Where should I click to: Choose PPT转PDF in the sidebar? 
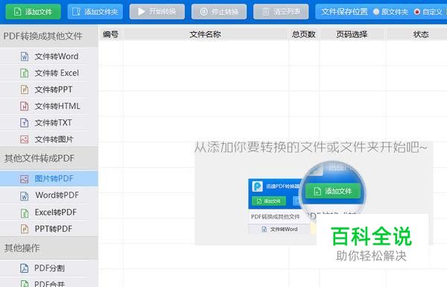point(49,229)
